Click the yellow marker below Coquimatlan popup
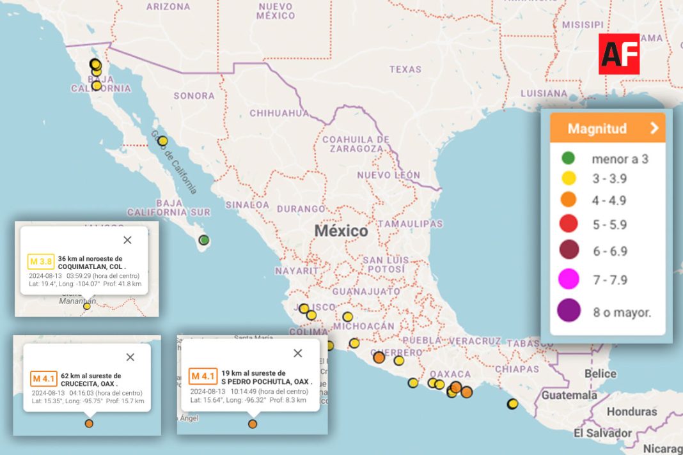Viewport: 683px width, 455px height. click(x=87, y=306)
